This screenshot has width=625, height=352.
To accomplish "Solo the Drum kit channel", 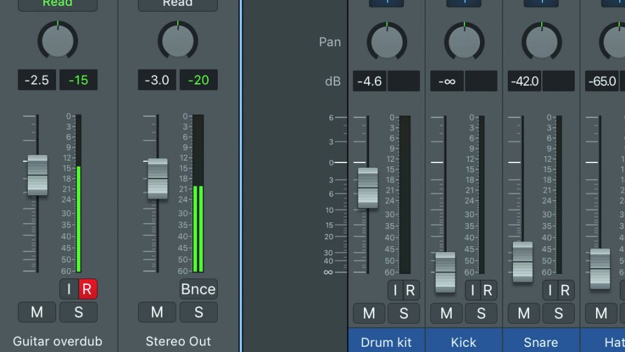I will (404, 314).
